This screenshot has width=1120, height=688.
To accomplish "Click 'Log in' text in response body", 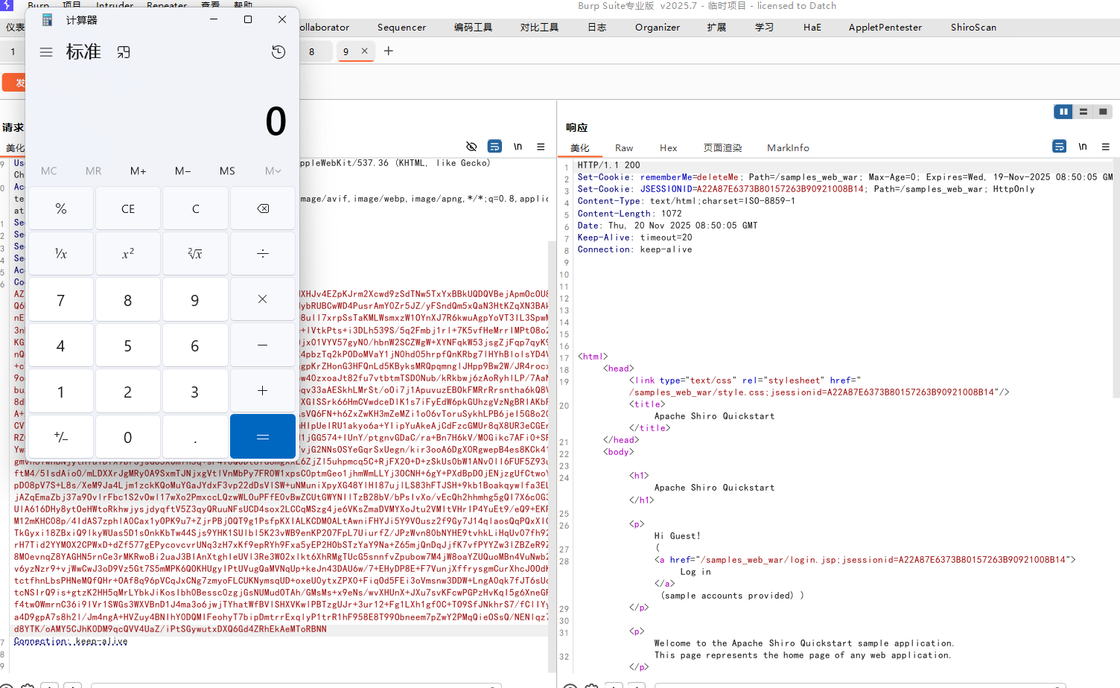I will click(x=696, y=572).
